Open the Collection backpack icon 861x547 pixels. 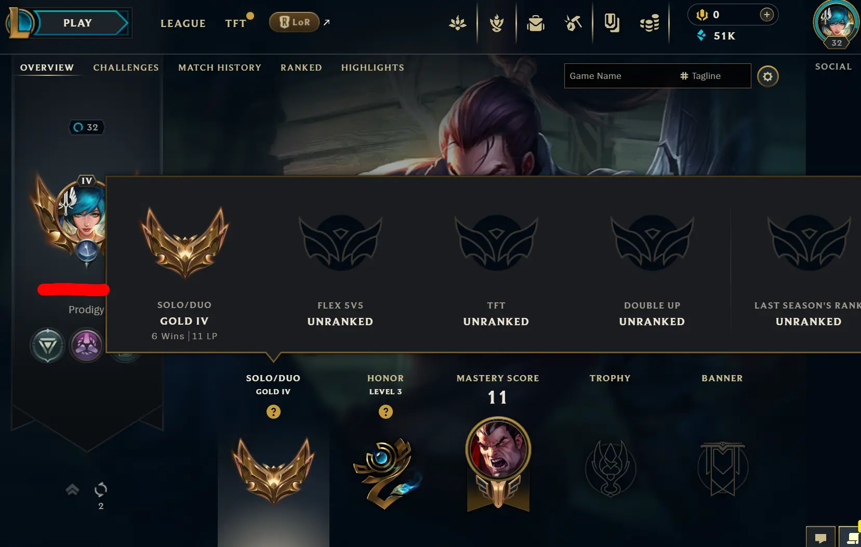click(535, 23)
